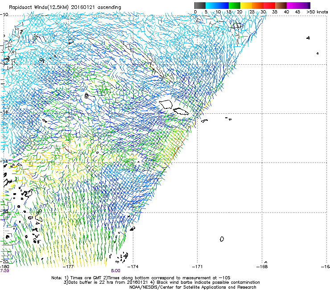
Task: Click the note about times along bottom at -10S
Action: (167, 278)
